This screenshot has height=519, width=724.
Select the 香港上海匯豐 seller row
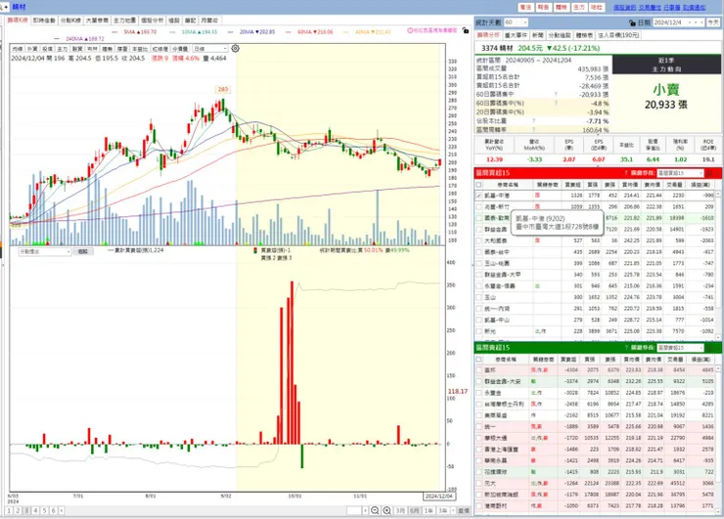pos(596,450)
